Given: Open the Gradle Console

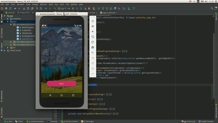Looking at the screenshot, I should click(206, 122).
